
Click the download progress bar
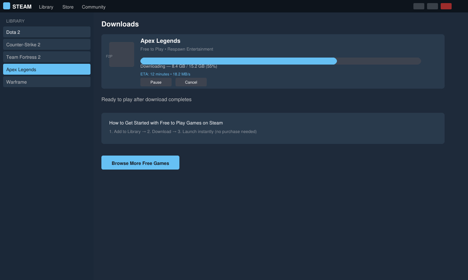(281, 61)
